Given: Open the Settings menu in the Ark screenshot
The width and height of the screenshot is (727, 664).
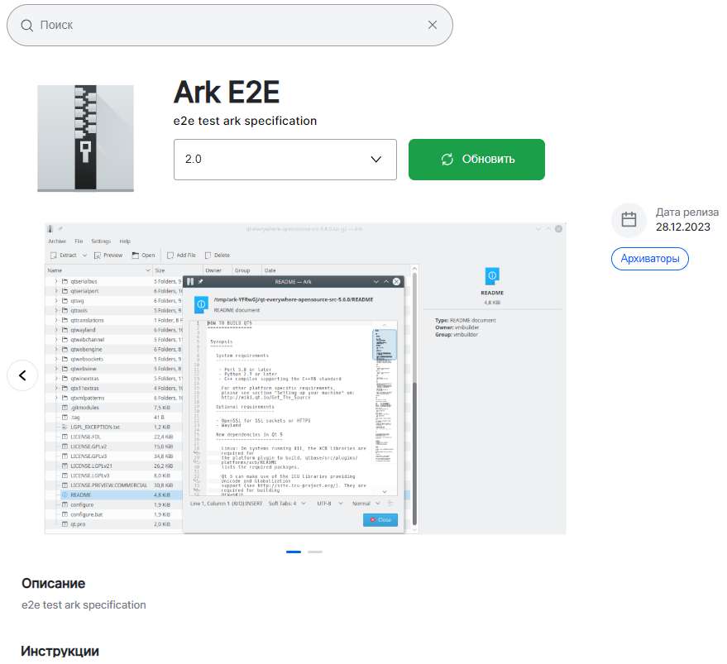Looking at the screenshot, I should tap(101, 241).
